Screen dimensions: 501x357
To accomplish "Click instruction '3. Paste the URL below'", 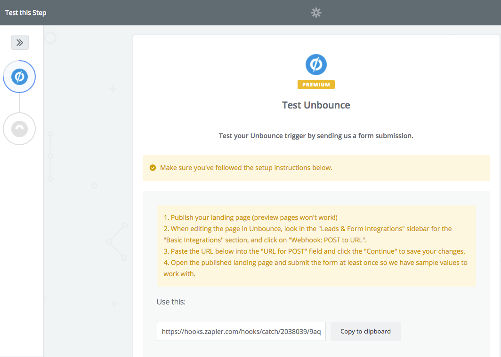I will coord(315,251).
